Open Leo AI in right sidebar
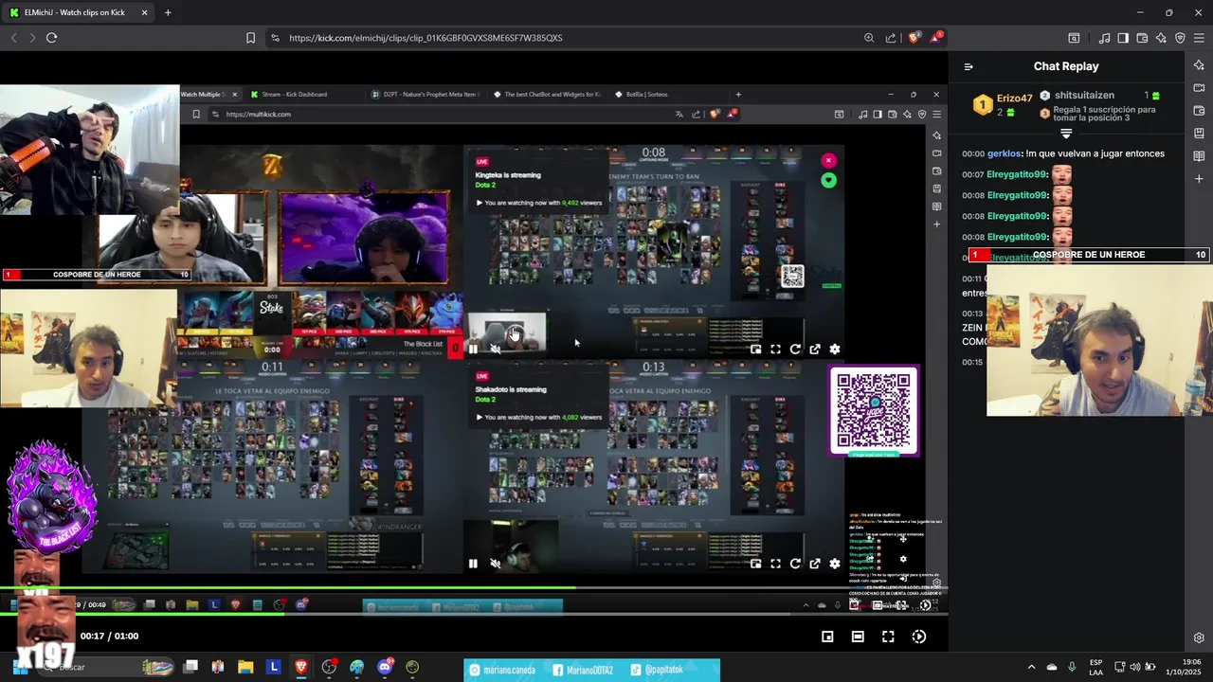This screenshot has width=1213, height=682. (1199, 65)
